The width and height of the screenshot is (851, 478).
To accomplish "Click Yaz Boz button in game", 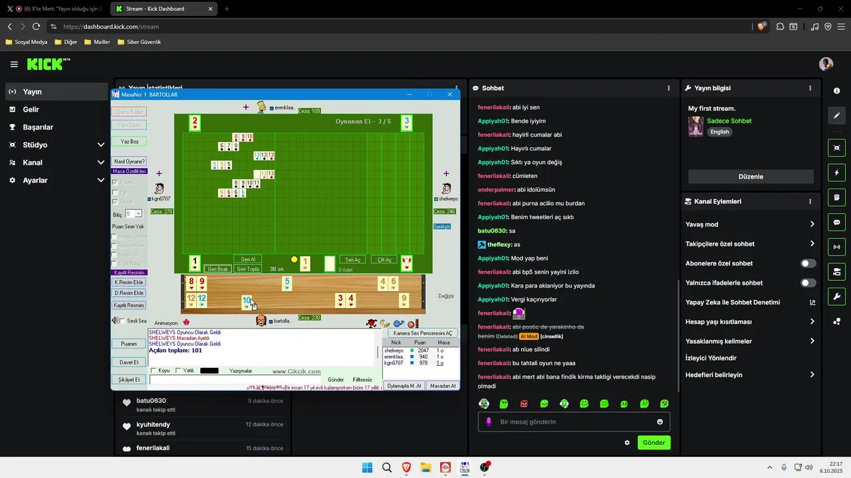I will click(129, 141).
